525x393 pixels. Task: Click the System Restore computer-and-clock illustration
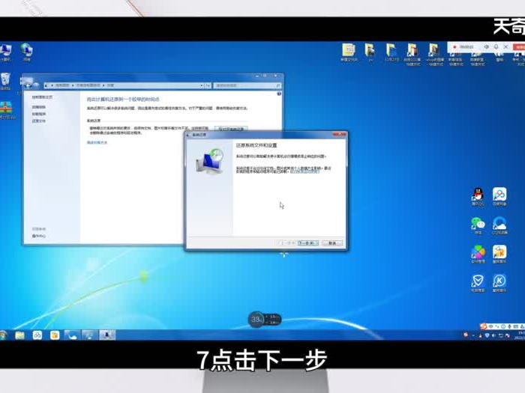pyautogui.click(x=210, y=162)
